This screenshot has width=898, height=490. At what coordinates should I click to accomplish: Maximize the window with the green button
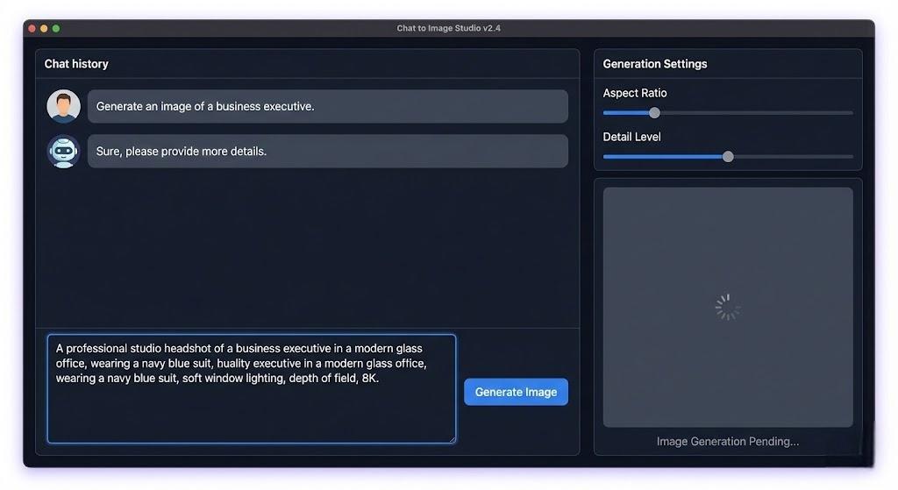tap(56, 29)
